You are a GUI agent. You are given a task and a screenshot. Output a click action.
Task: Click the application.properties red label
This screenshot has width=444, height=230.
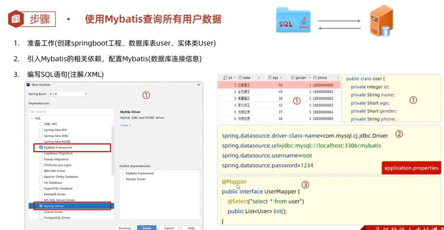[x=411, y=168]
